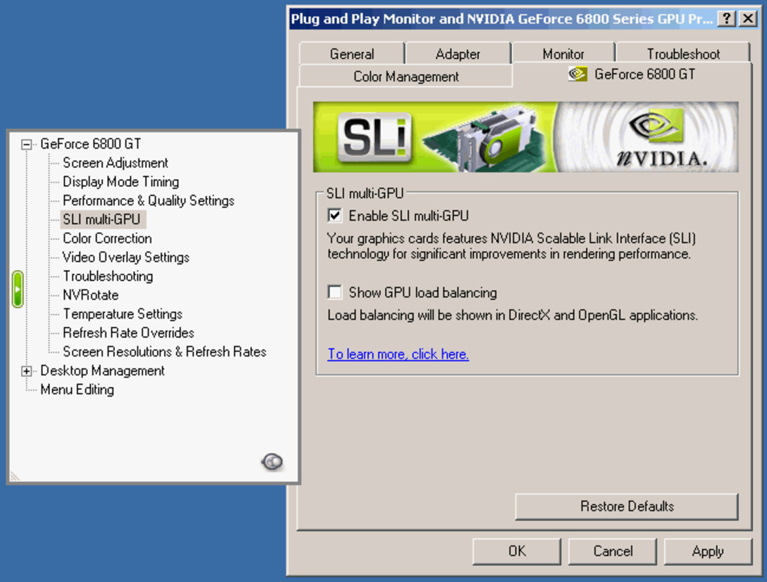
Task: Click the Restore Defaults button
Action: (x=627, y=506)
